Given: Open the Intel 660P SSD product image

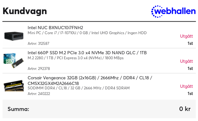Looking at the screenshot, I should coord(14,60).
